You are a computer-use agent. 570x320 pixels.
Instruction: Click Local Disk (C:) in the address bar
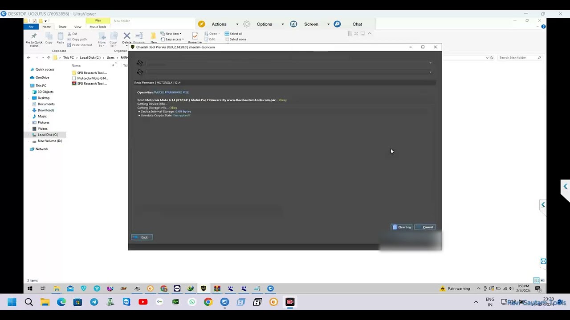(x=90, y=58)
